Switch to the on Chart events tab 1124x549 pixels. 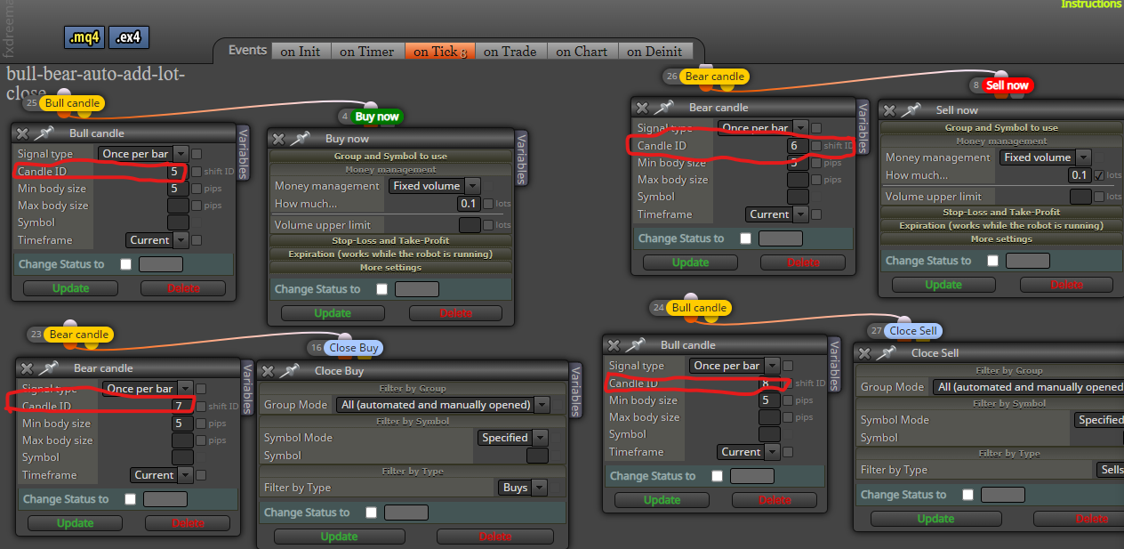pyautogui.click(x=582, y=52)
